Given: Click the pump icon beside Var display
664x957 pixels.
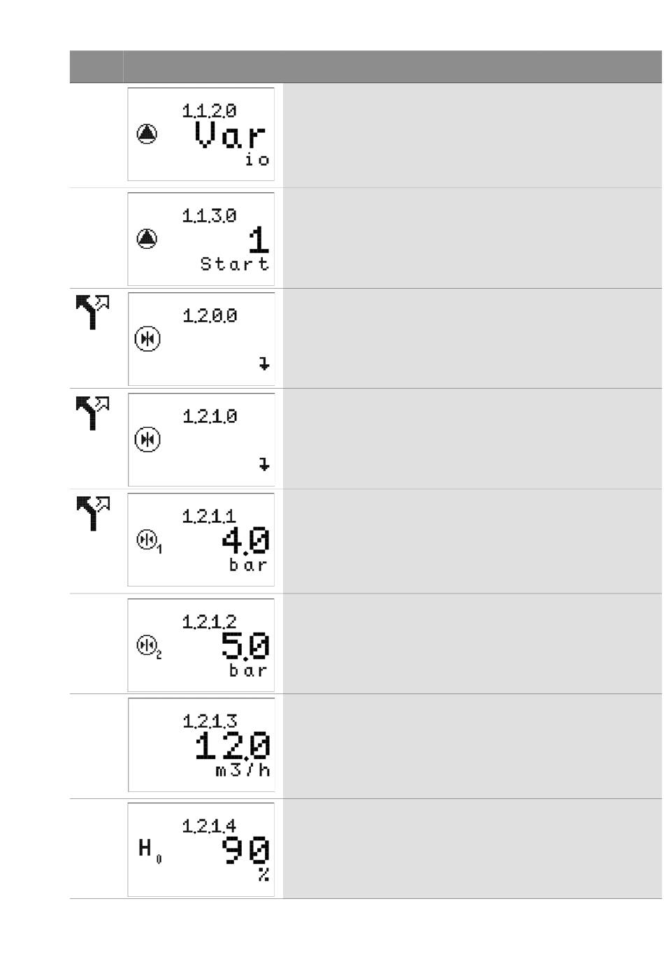Looking at the screenshot, I should click(x=147, y=134).
